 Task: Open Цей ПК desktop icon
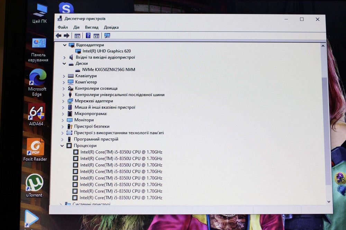[40, 13]
